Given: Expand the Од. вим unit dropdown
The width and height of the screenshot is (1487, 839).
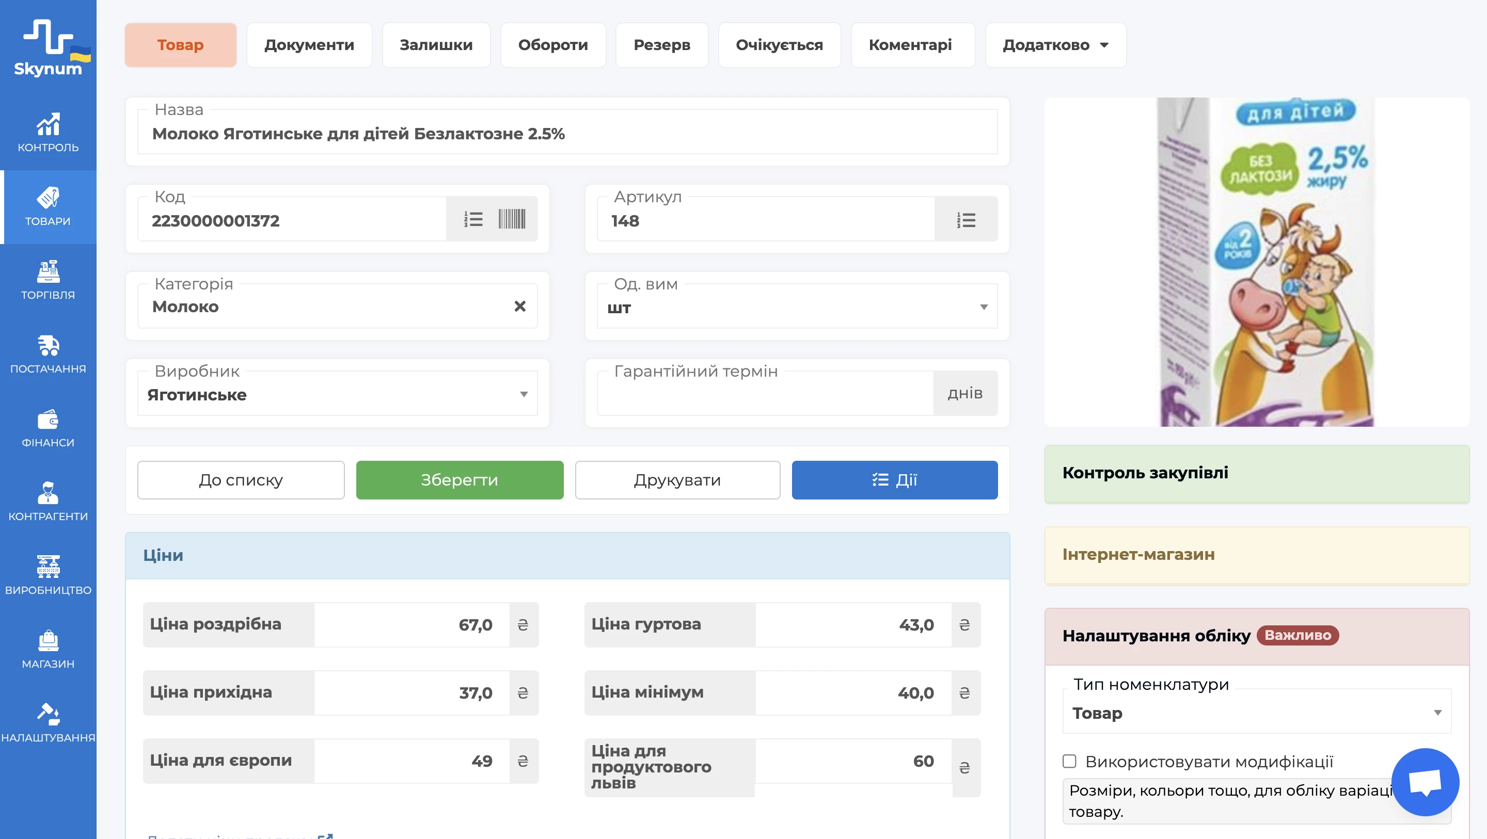Looking at the screenshot, I should [x=797, y=306].
